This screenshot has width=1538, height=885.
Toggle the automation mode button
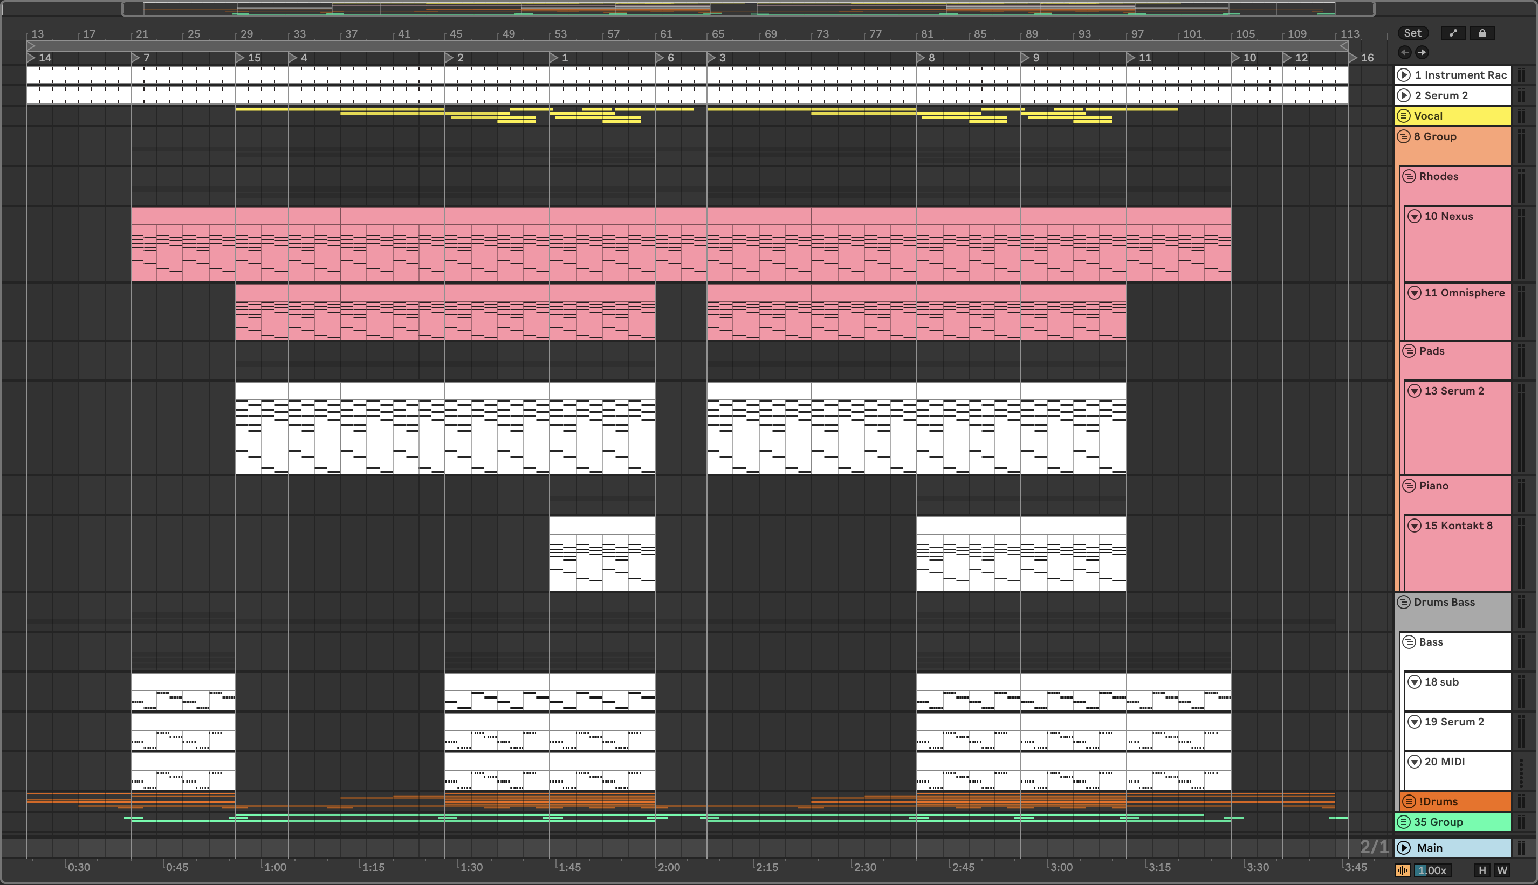tap(1453, 33)
